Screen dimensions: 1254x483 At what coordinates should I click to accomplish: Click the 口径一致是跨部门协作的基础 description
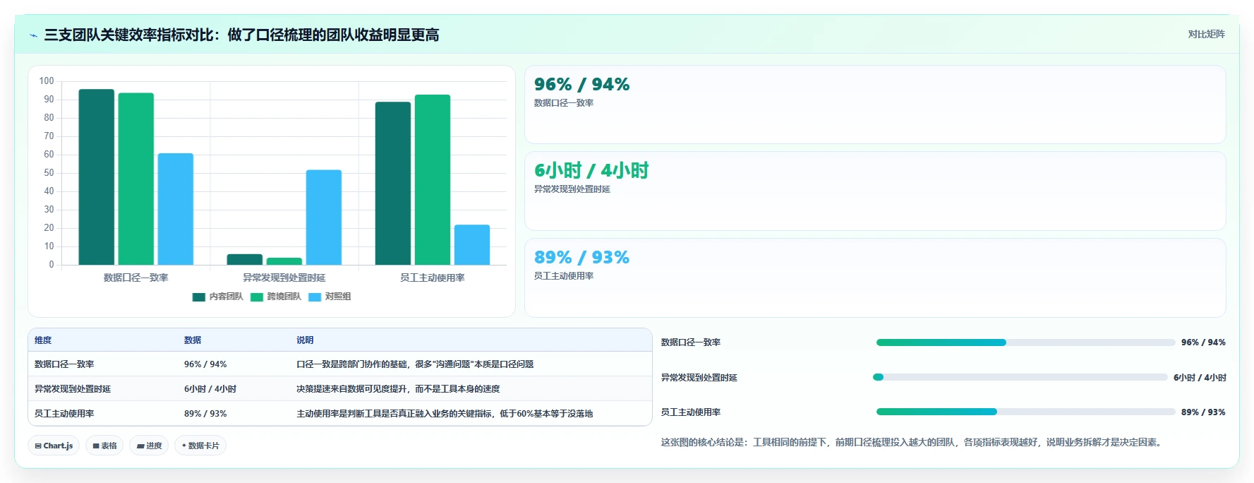point(415,364)
